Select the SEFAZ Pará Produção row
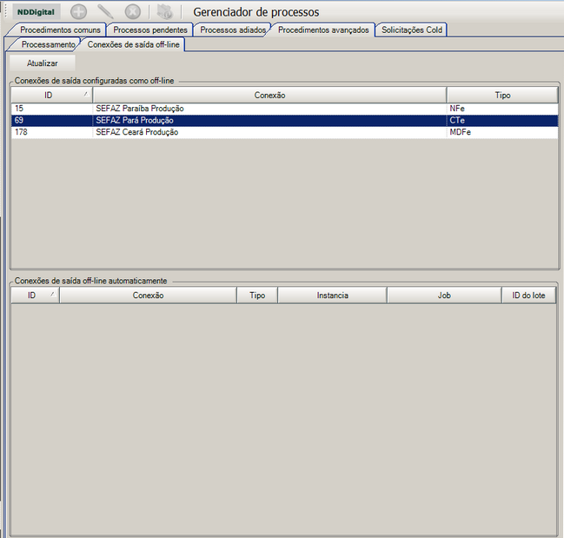The height and width of the screenshot is (538, 564). click(284, 120)
